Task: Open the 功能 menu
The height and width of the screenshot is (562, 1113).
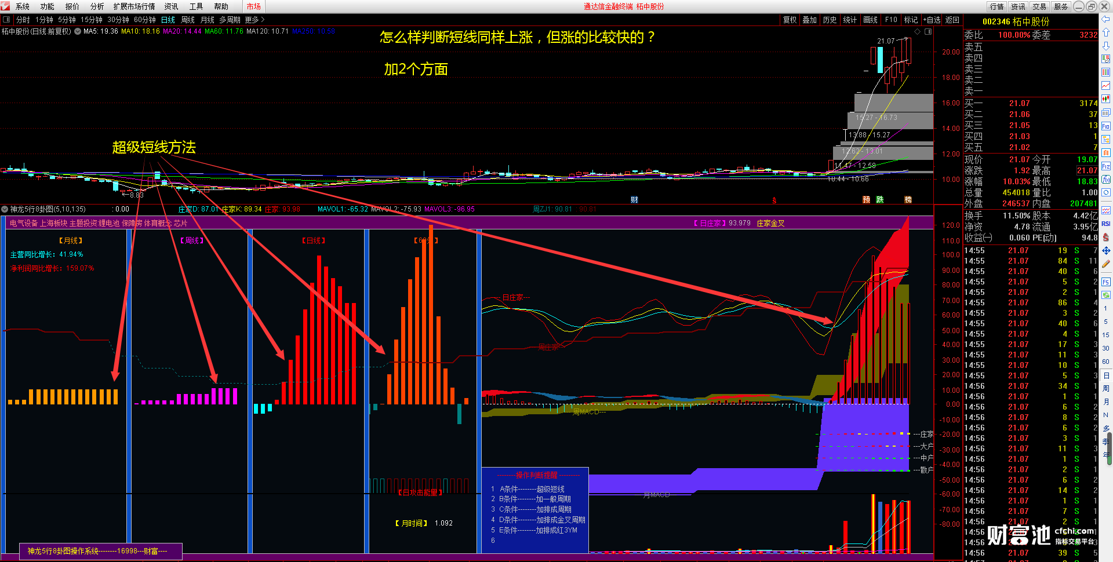Action: click(48, 6)
